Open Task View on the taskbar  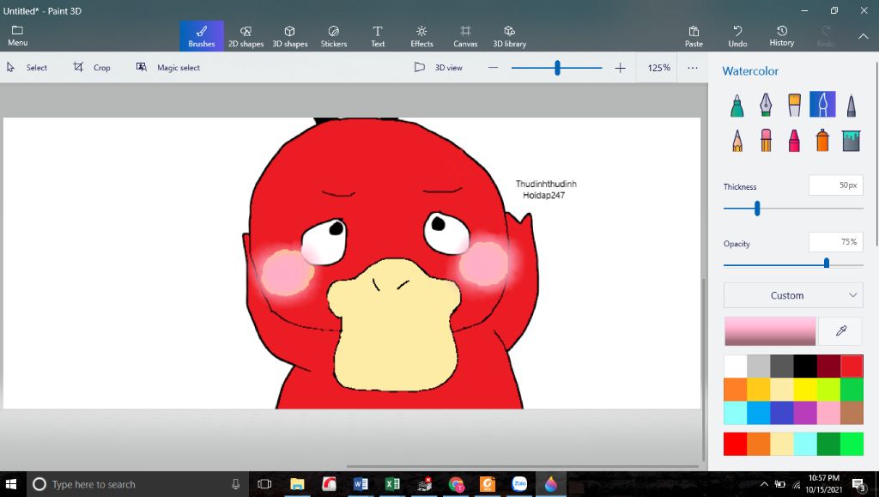click(x=264, y=484)
